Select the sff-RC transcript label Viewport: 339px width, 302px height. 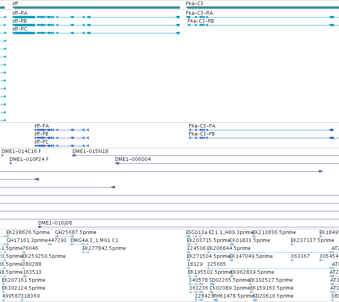click(20, 29)
